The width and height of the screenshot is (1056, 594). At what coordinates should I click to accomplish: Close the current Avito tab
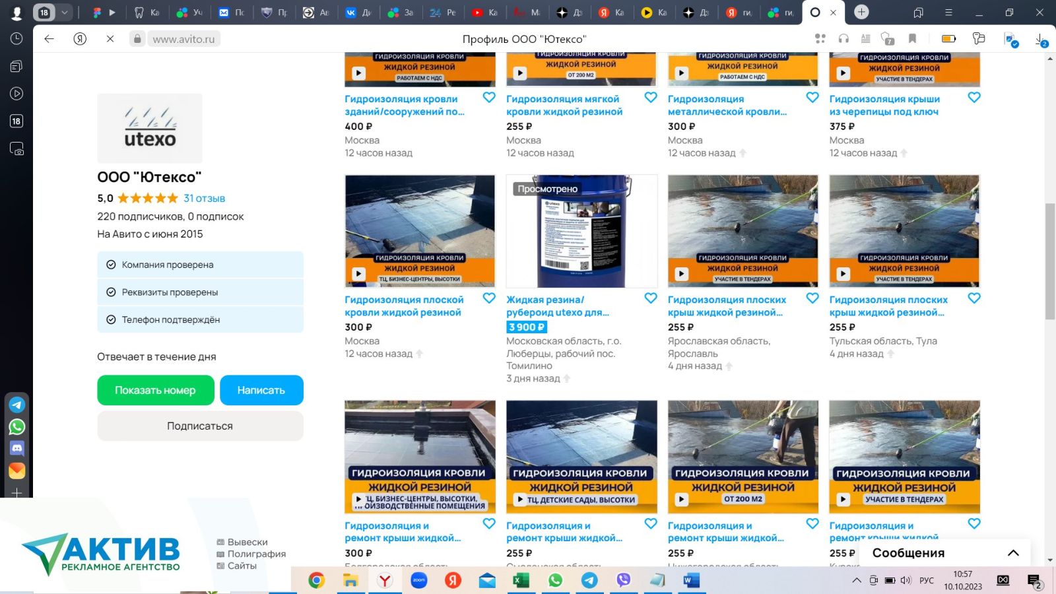833,13
